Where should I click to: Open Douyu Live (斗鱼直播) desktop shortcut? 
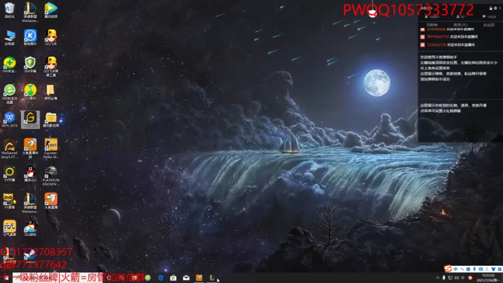pos(51,201)
